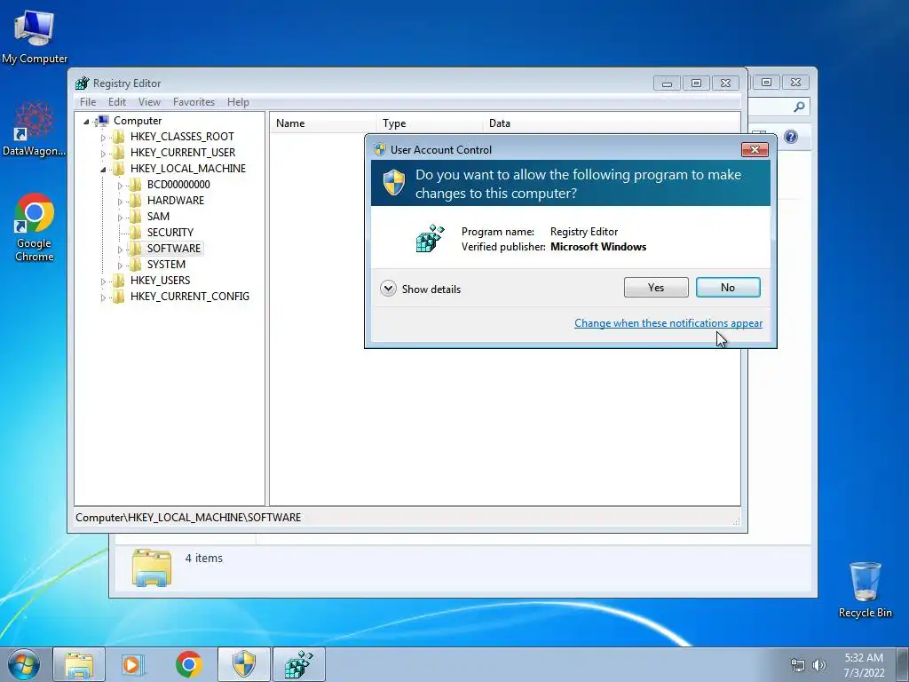This screenshot has width=909, height=682.
Task: Click the registry path in status bar
Action: (188, 518)
